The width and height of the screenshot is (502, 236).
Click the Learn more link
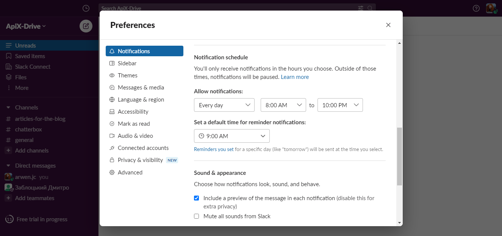(295, 77)
